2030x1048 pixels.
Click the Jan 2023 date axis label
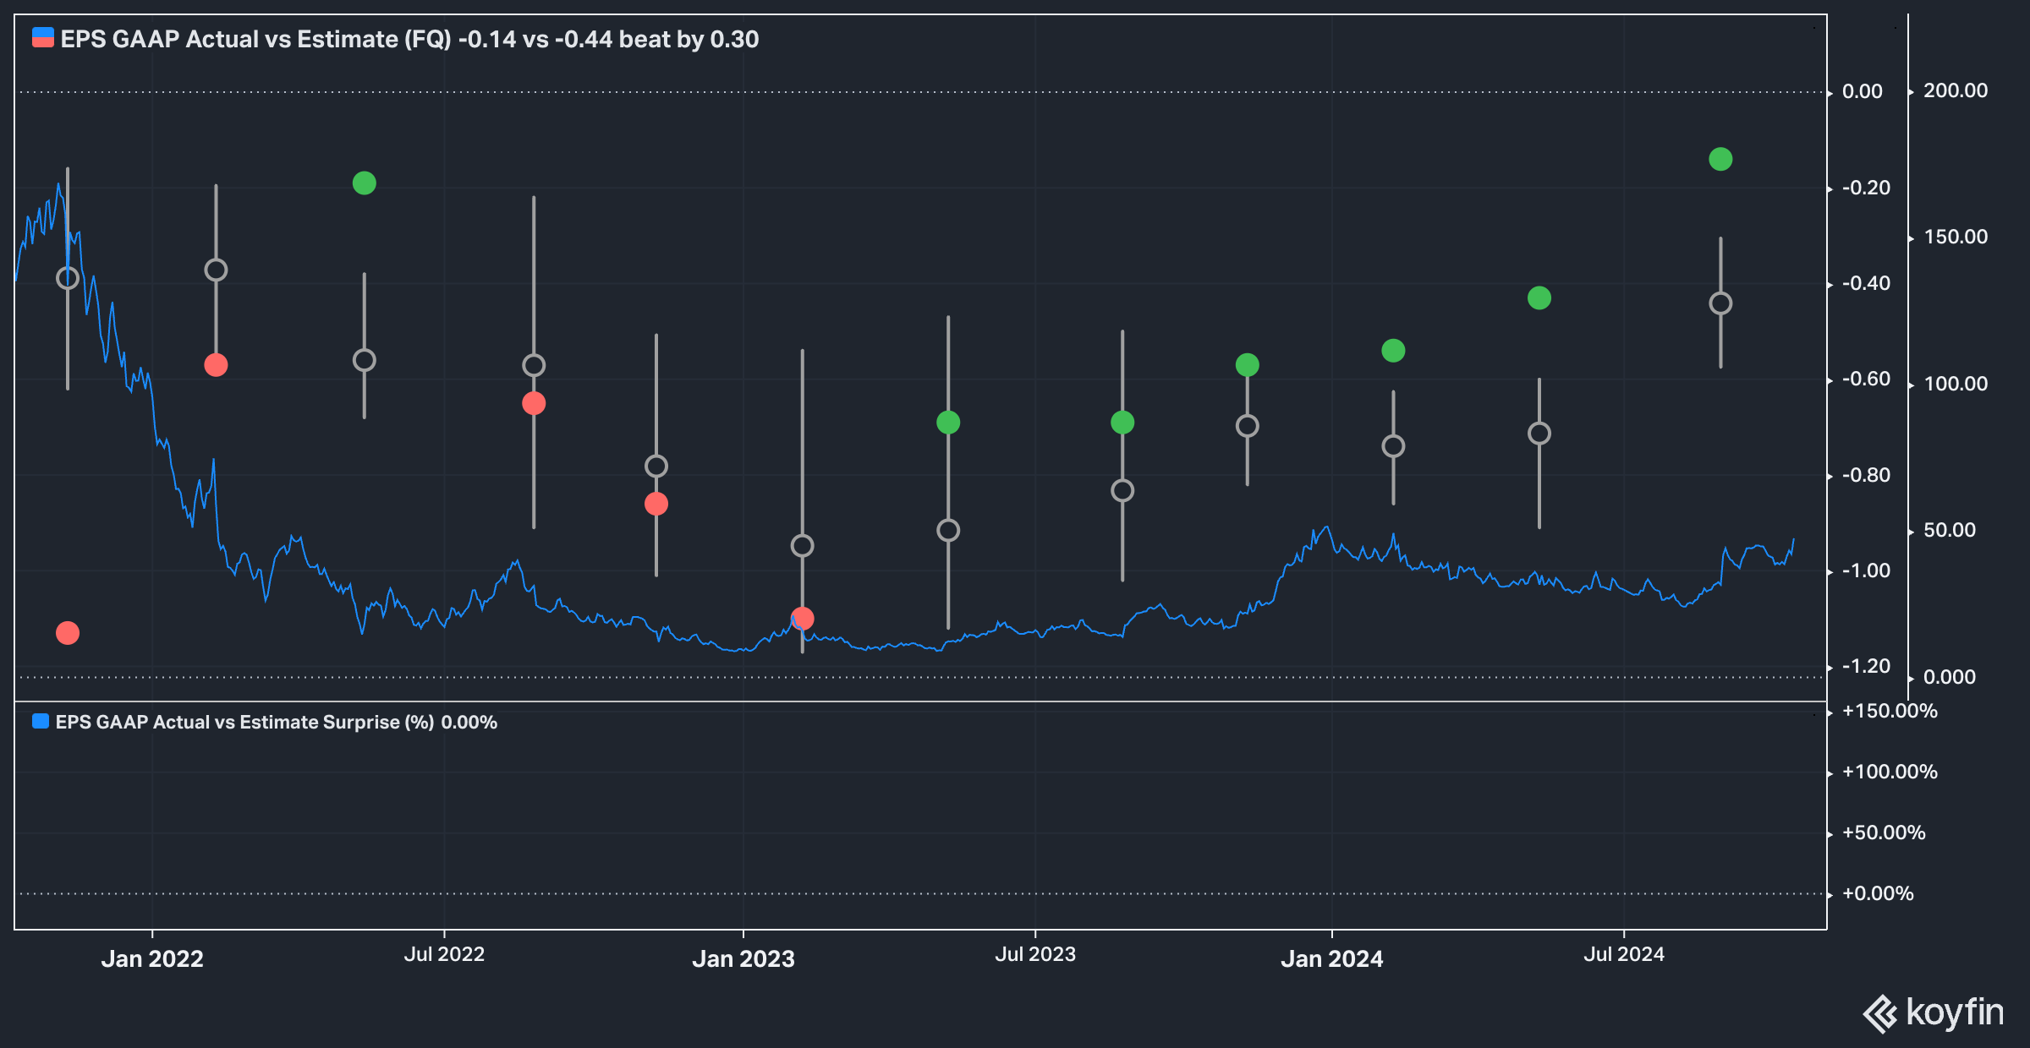point(743,958)
